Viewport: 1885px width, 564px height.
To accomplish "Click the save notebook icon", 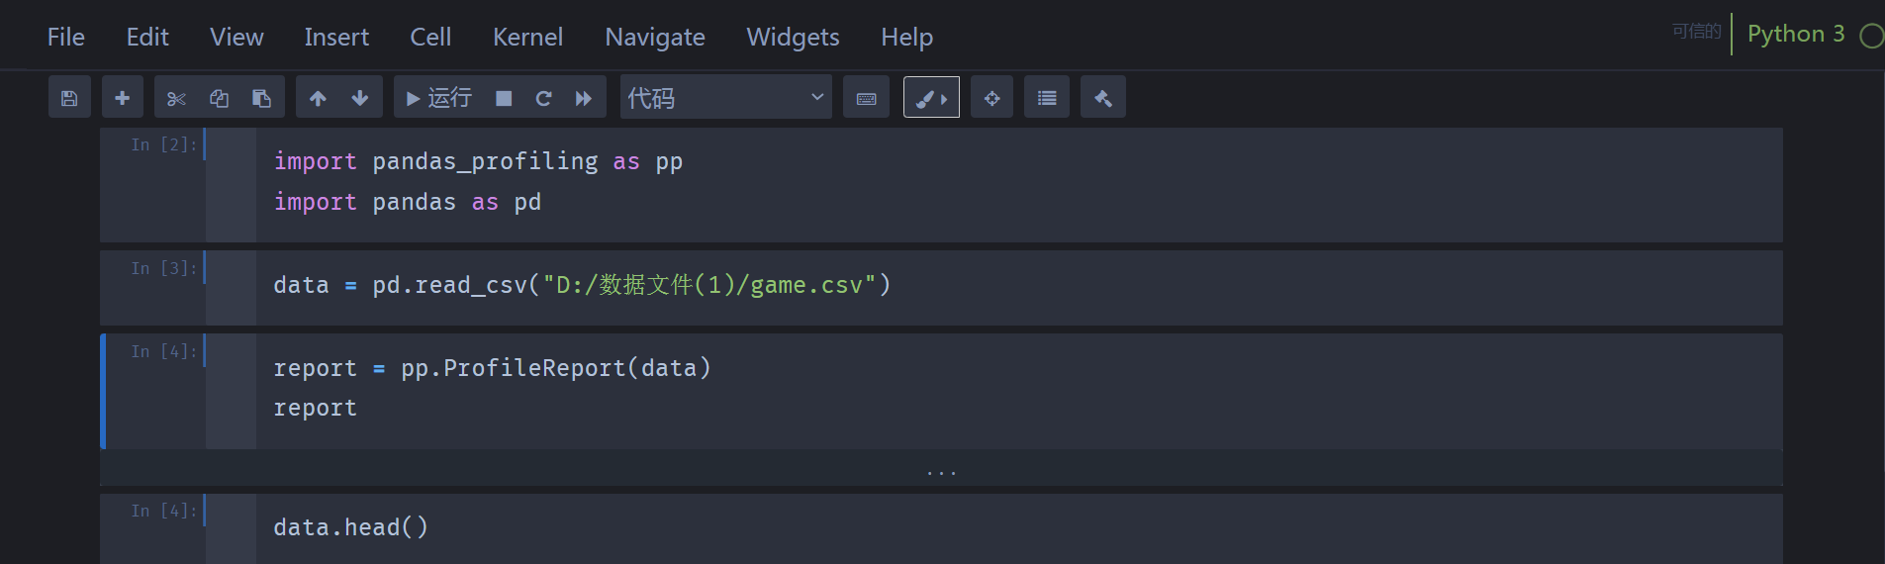I will pyautogui.click(x=69, y=98).
